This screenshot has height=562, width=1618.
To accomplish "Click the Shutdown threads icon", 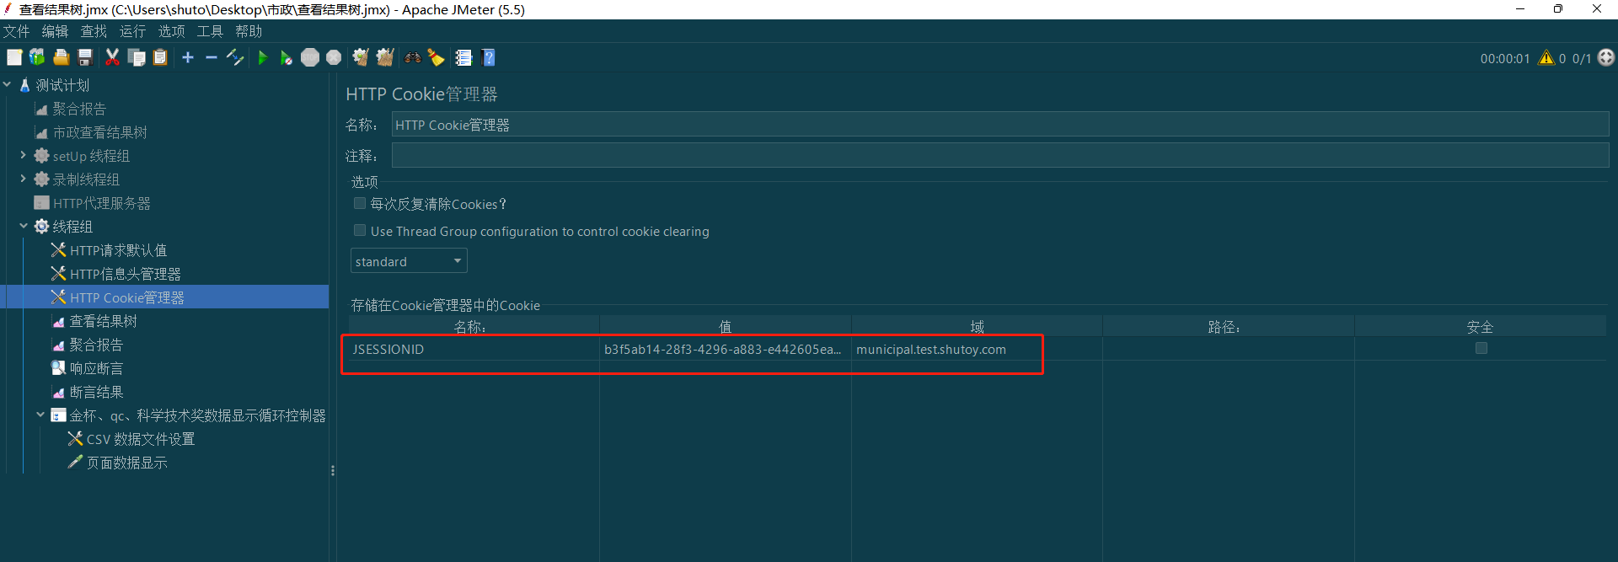I will click(x=334, y=57).
